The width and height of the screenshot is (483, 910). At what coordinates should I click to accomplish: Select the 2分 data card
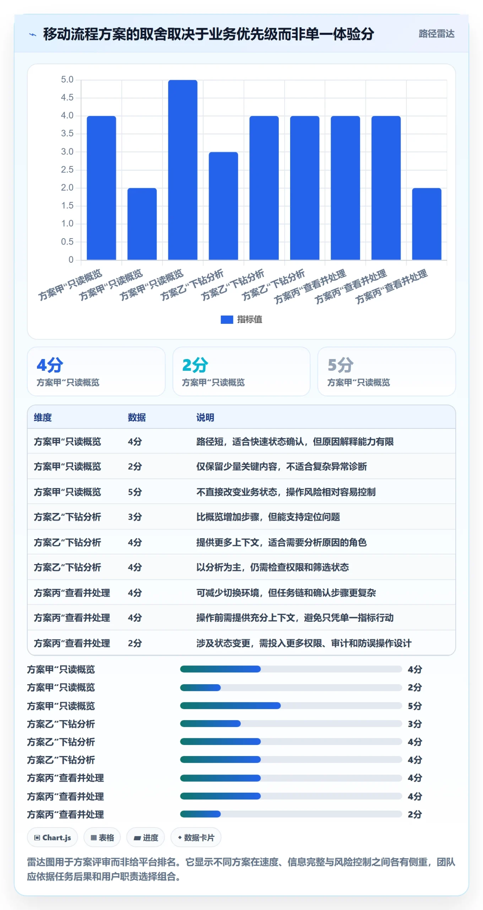(241, 371)
